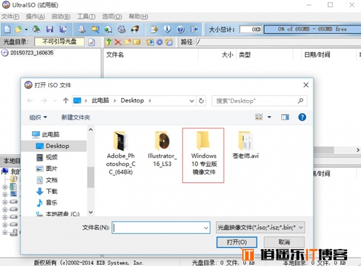The image size is (361, 266).
Task: Select 视频 in the navigation pane
Action: coord(47,157)
